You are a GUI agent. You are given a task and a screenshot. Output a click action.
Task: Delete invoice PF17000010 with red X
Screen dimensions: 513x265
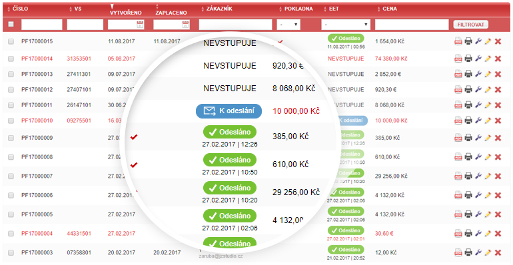click(498, 121)
